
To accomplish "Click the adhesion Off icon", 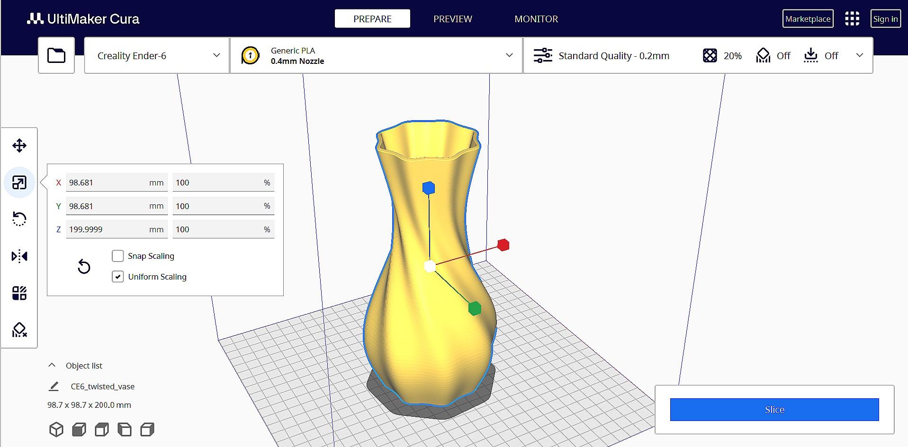I will pyautogui.click(x=811, y=55).
